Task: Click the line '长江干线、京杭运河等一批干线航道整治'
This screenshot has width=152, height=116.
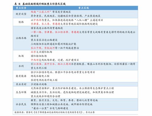Action: [x=55, y=48]
